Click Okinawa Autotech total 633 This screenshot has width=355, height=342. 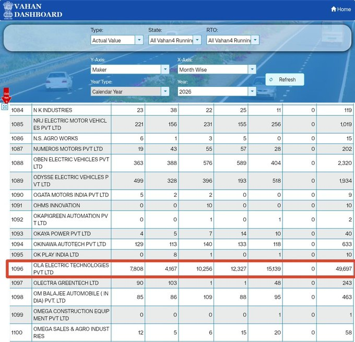tap(348, 244)
